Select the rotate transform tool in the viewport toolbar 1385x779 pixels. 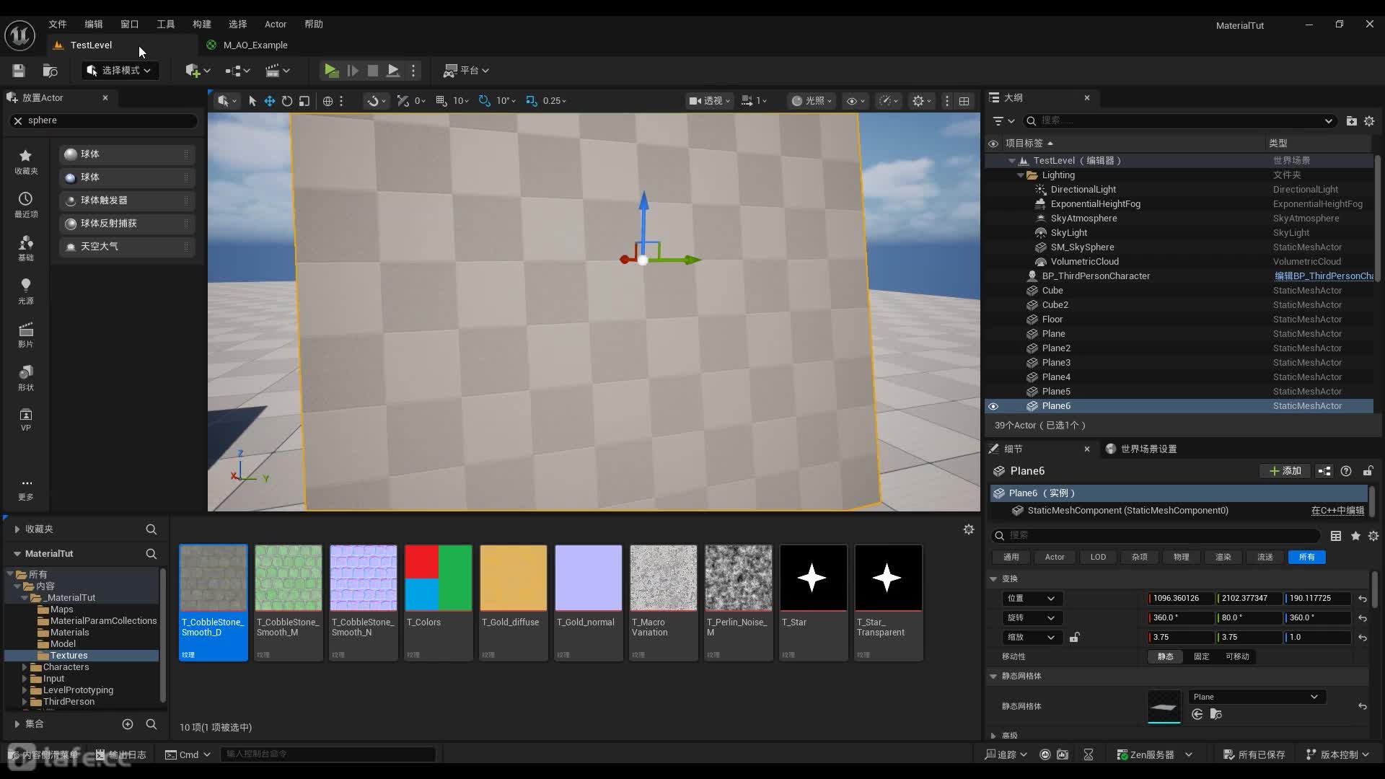click(287, 101)
